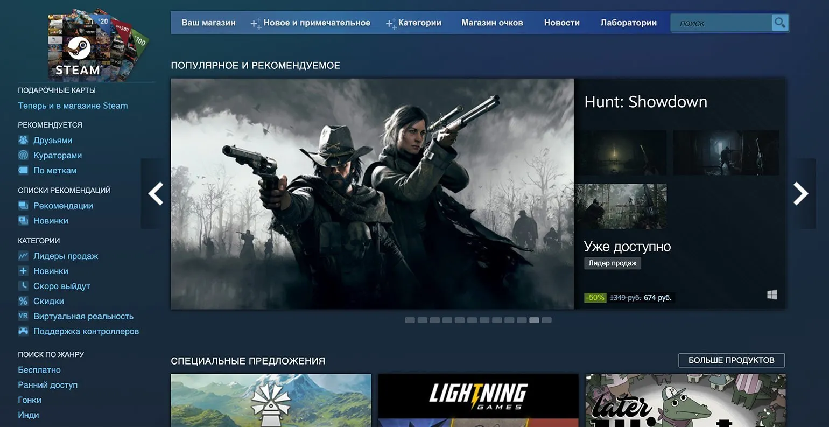The width and height of the screenshot is (829, 427).
Task: Open the Ранний доступ genre link
Action: [x=48, y=385]
